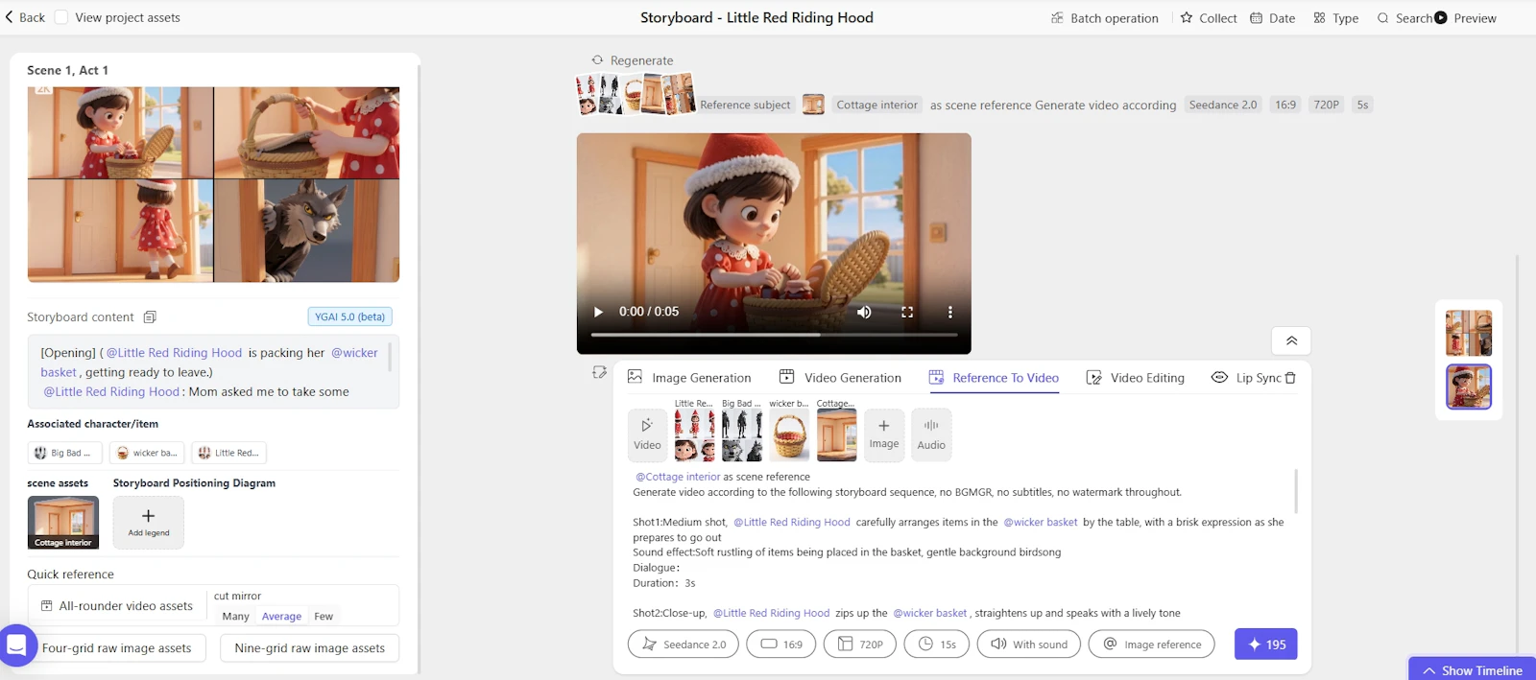Click the wicker basket item tag
The width and height of the screenshot is (1536, 680).
pos(146,453)
